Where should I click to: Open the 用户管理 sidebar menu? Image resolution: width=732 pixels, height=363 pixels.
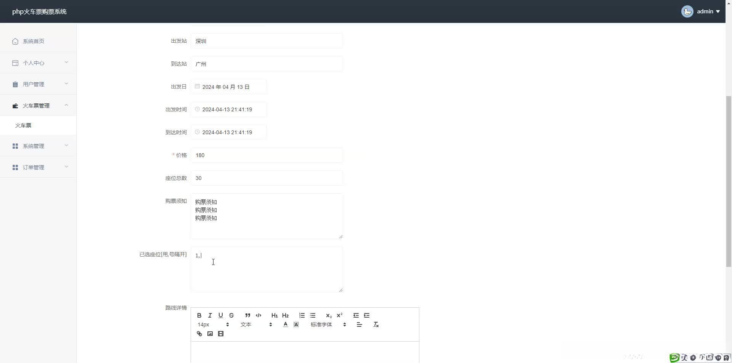pos(38,84)
